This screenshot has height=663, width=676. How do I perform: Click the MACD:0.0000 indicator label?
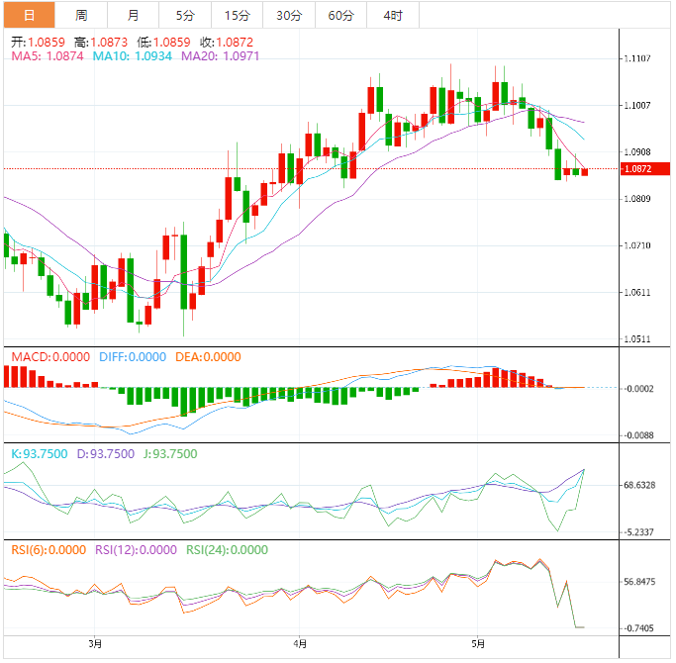50,358
